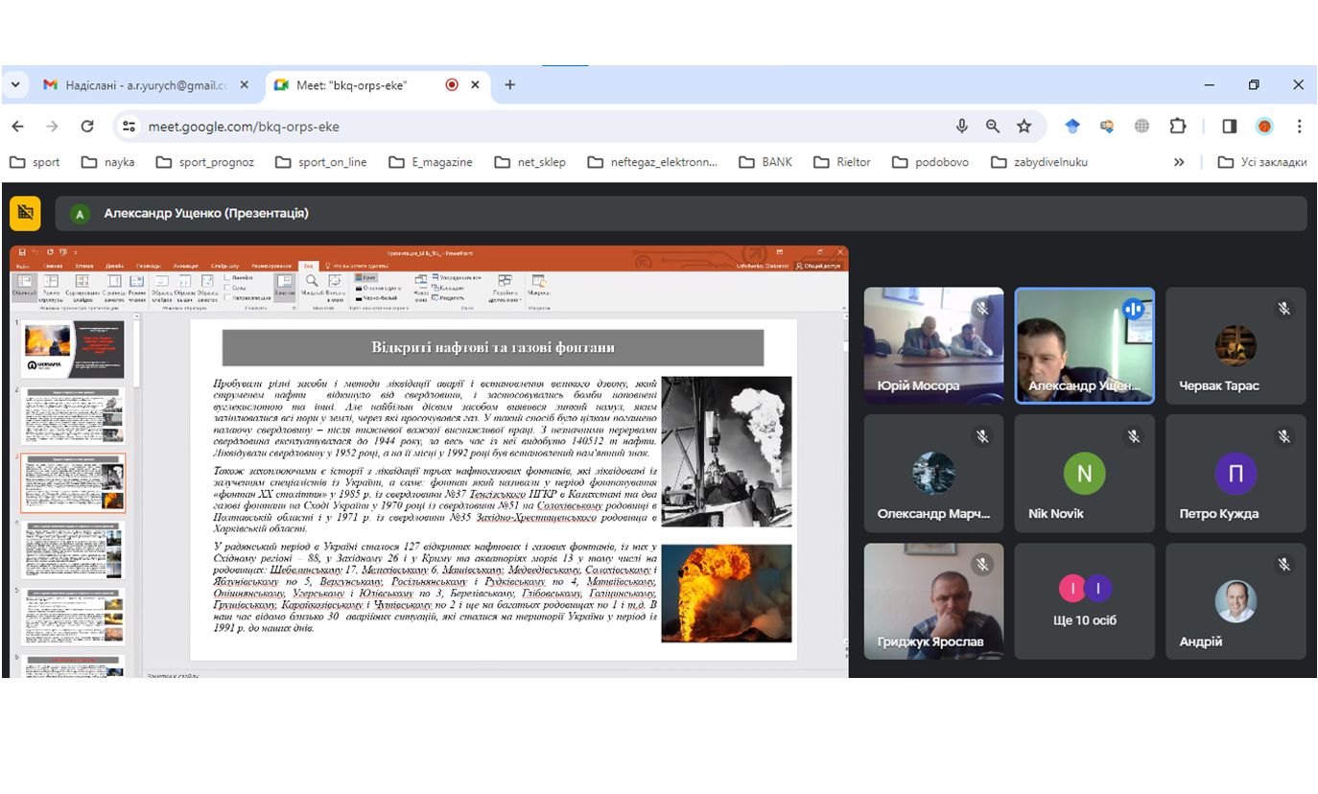1318x794 pixels.
Task: Go back using the browser back arrow
Action: (17, 126)
